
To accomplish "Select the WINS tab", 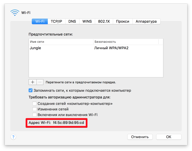I will pos(87,22).
